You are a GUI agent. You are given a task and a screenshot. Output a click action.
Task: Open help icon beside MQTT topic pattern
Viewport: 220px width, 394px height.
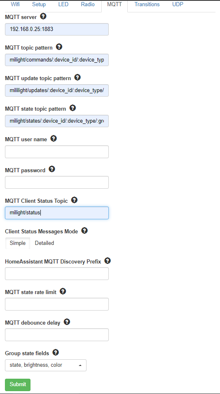click(x=59, y=47)
